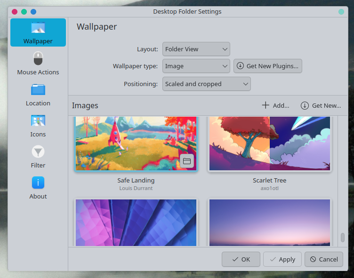Expand the Layout dropdown showing Folder View

(196, 49)
